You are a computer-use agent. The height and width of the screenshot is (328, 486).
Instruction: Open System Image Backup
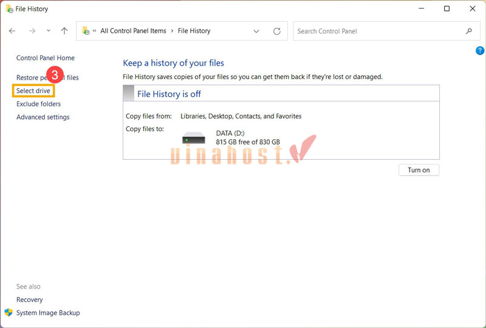[x=48, y=313]
